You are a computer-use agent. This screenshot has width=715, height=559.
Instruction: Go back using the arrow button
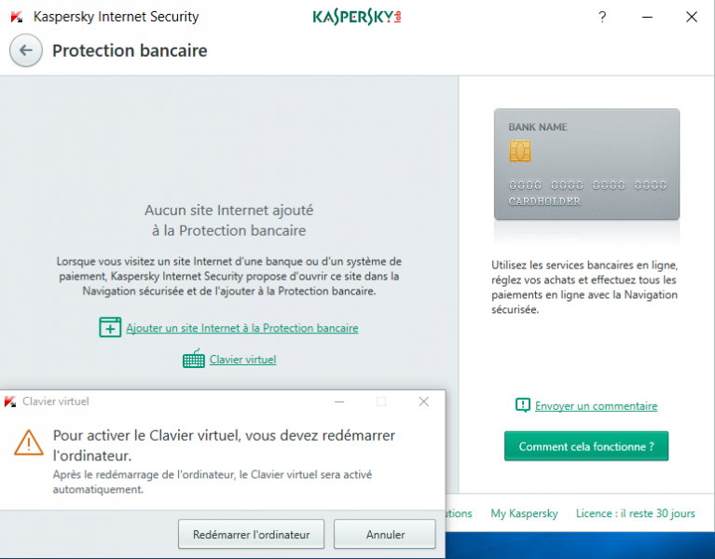(x=26, y=50)
